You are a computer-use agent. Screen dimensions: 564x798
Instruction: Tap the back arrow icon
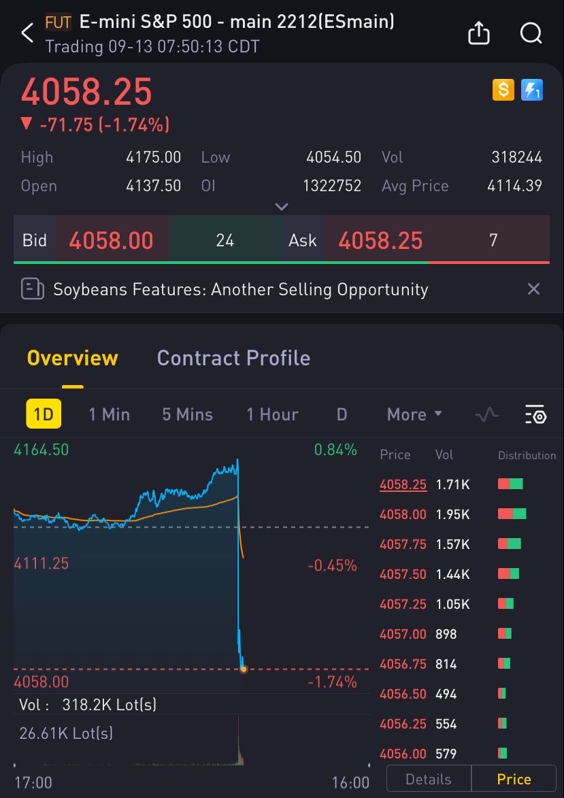click(x=27, y=33)
